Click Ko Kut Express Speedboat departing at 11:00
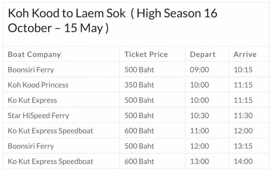Image resolution: width=271 pixels, height=172 pixels. coord(50,131)
